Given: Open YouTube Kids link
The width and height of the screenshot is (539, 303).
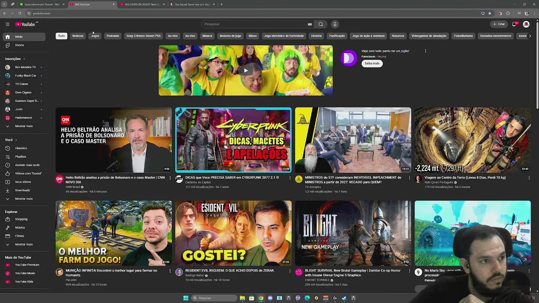Looking at the screenshot, I should click(x=24, y=282).
